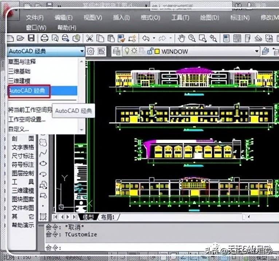The image size is (279, 261).
Task: Open the 插入(I) menu
Action: (x=121, y=17)
